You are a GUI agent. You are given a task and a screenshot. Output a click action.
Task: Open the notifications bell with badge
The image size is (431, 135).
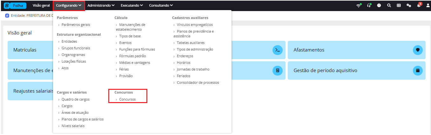(419, 5)
